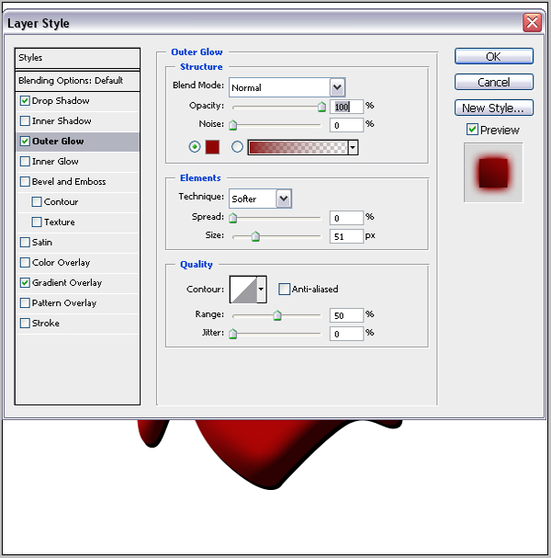The image size is (551, 558).
Task: Enable the Inner Shadow checkbox
Action: click(25, 121)
